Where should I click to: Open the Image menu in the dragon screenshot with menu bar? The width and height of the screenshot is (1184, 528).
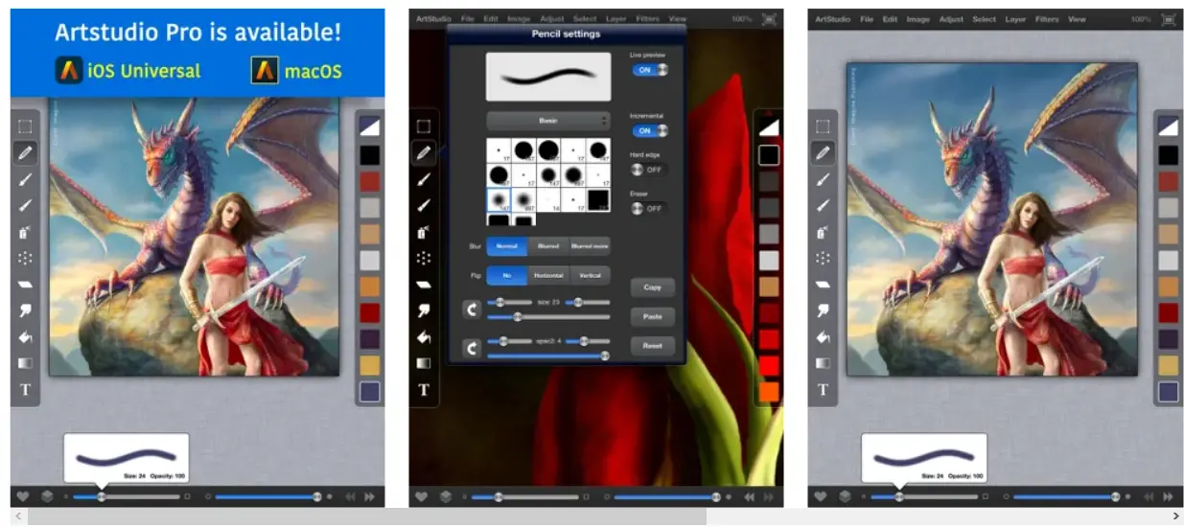[917, 19]
